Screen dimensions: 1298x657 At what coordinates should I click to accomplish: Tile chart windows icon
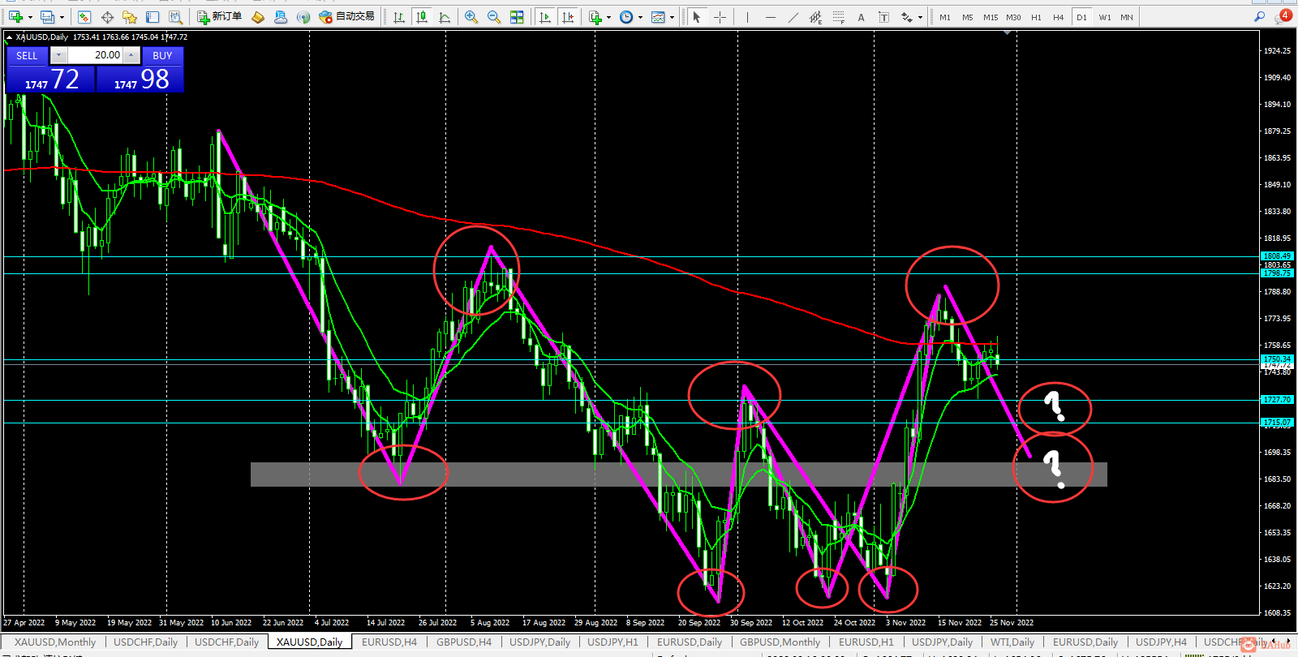[x=517, y=17]
